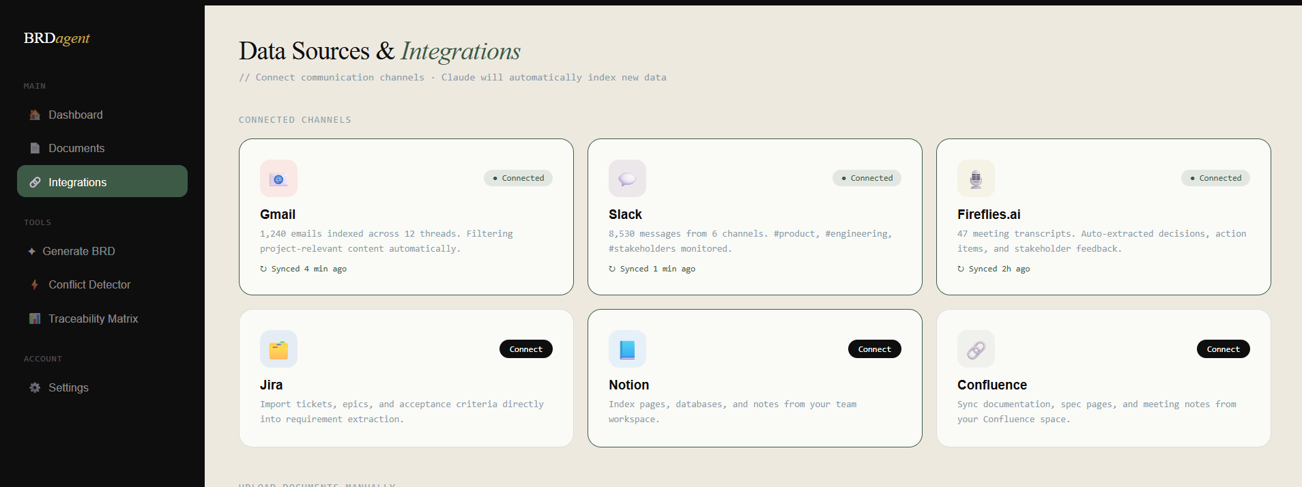The height and width of the screenshot is (487, 1302).
Task: Click "Synced 1 min ago" text
Action: coord(658,269)
